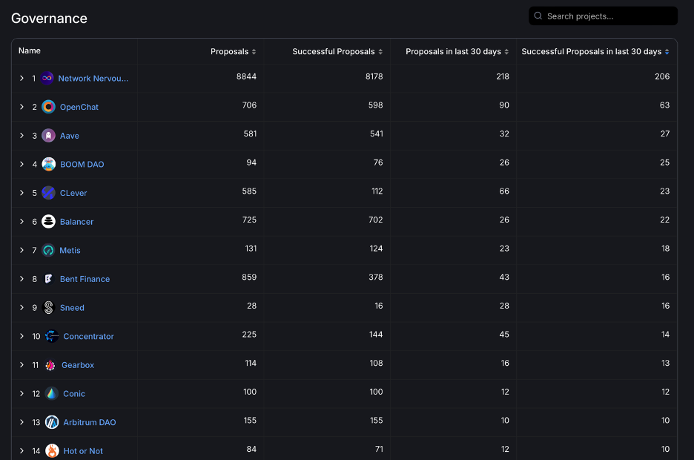Select the Name column header
This screenshot has height=460, width=694.
click(x=30, y=51)
